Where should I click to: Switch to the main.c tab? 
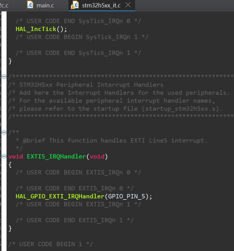tap(46, 5)
